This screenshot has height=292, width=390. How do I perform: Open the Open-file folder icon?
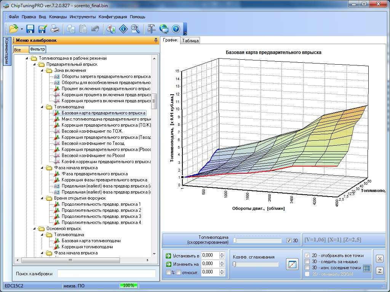coord(14,29)
